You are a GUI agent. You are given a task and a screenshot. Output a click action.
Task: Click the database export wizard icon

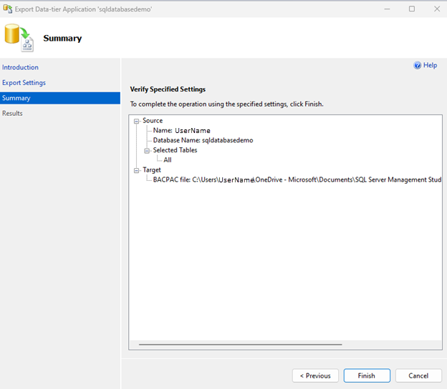(19, 38)
